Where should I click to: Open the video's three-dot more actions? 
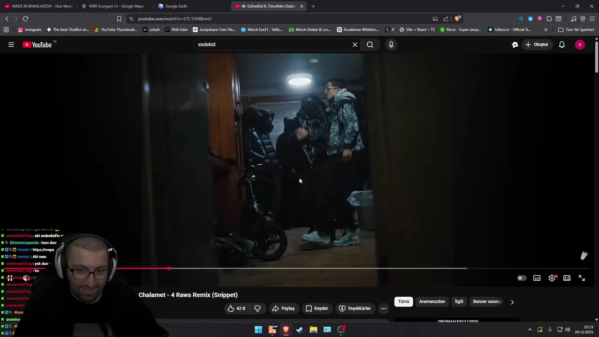(x=384, y=308)
